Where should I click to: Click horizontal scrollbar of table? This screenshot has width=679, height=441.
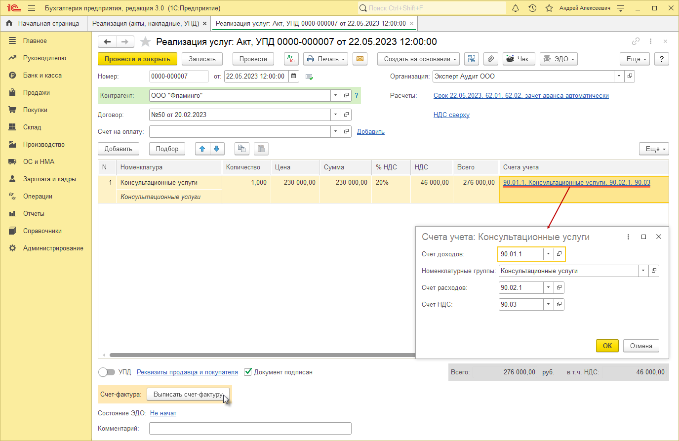pos(262,355)
